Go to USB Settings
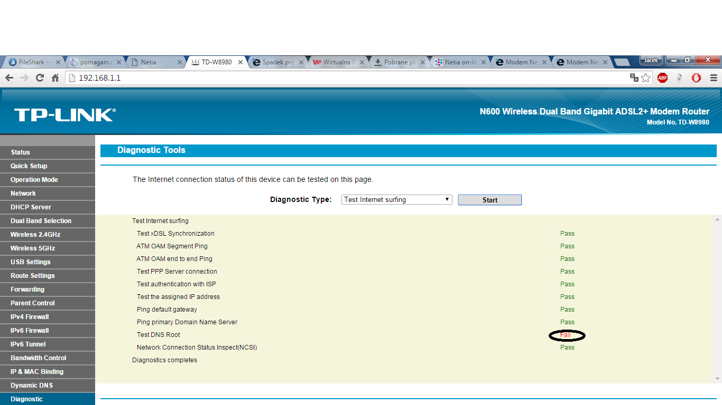 coord(48,262)
